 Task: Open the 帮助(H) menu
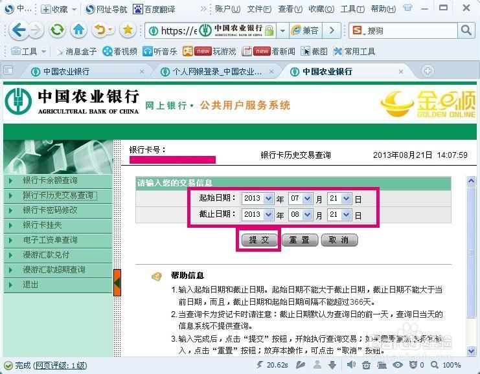click(x=383, y=9)
